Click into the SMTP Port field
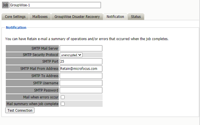Screen dimensions: 200x125 coord(81,61)
